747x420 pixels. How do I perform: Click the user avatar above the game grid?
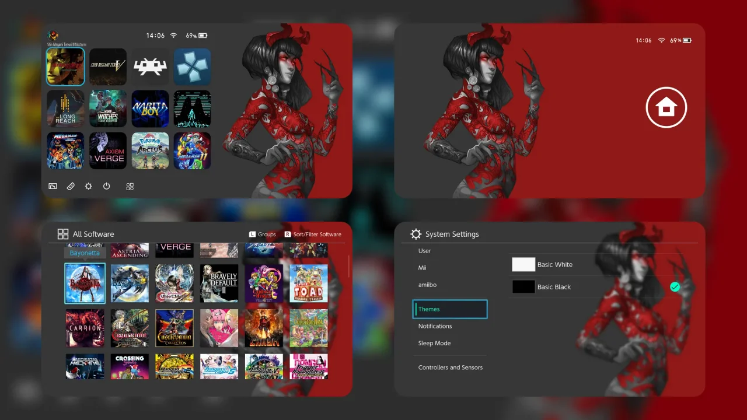[x=53, y=36]
